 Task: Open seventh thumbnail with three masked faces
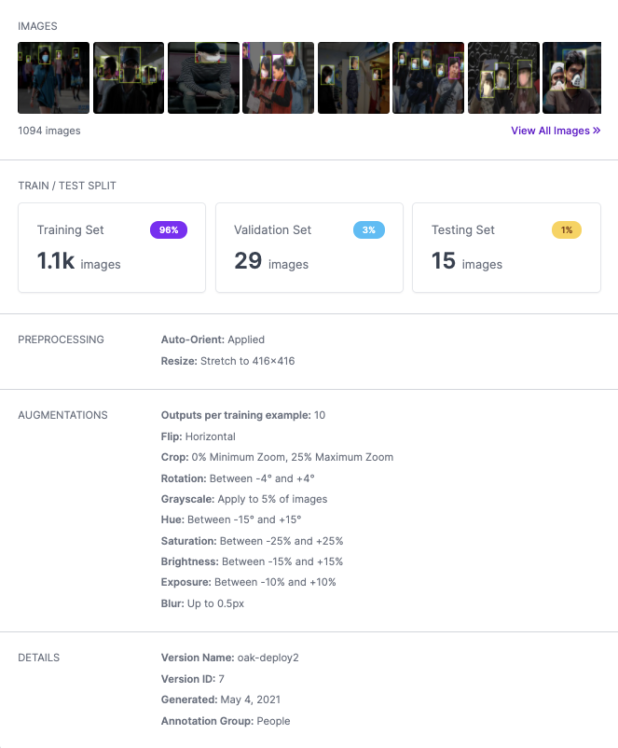[x=503, y=77]
